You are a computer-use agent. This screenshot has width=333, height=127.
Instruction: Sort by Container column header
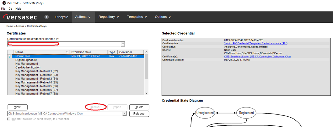click(x=131, y=52)
